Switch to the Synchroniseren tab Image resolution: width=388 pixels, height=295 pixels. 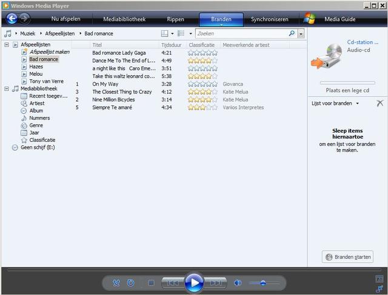270,19
